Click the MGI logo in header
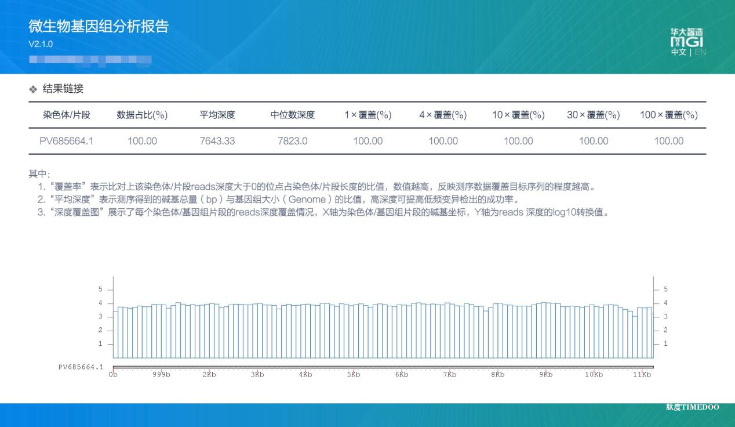The width and height of the screenshot is (735, 427). point(687,38)
